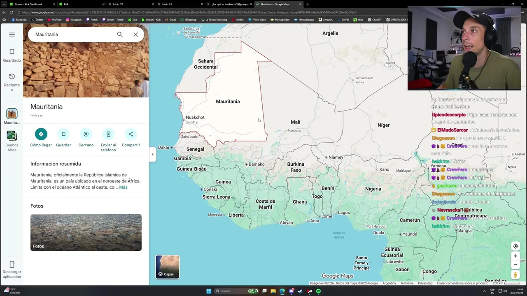Zoom out with the minus button

tap(515, 265)
